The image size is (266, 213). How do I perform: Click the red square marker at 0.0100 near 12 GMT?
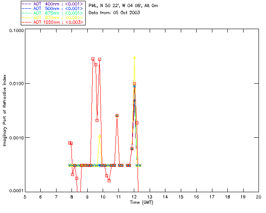point(135,84)
